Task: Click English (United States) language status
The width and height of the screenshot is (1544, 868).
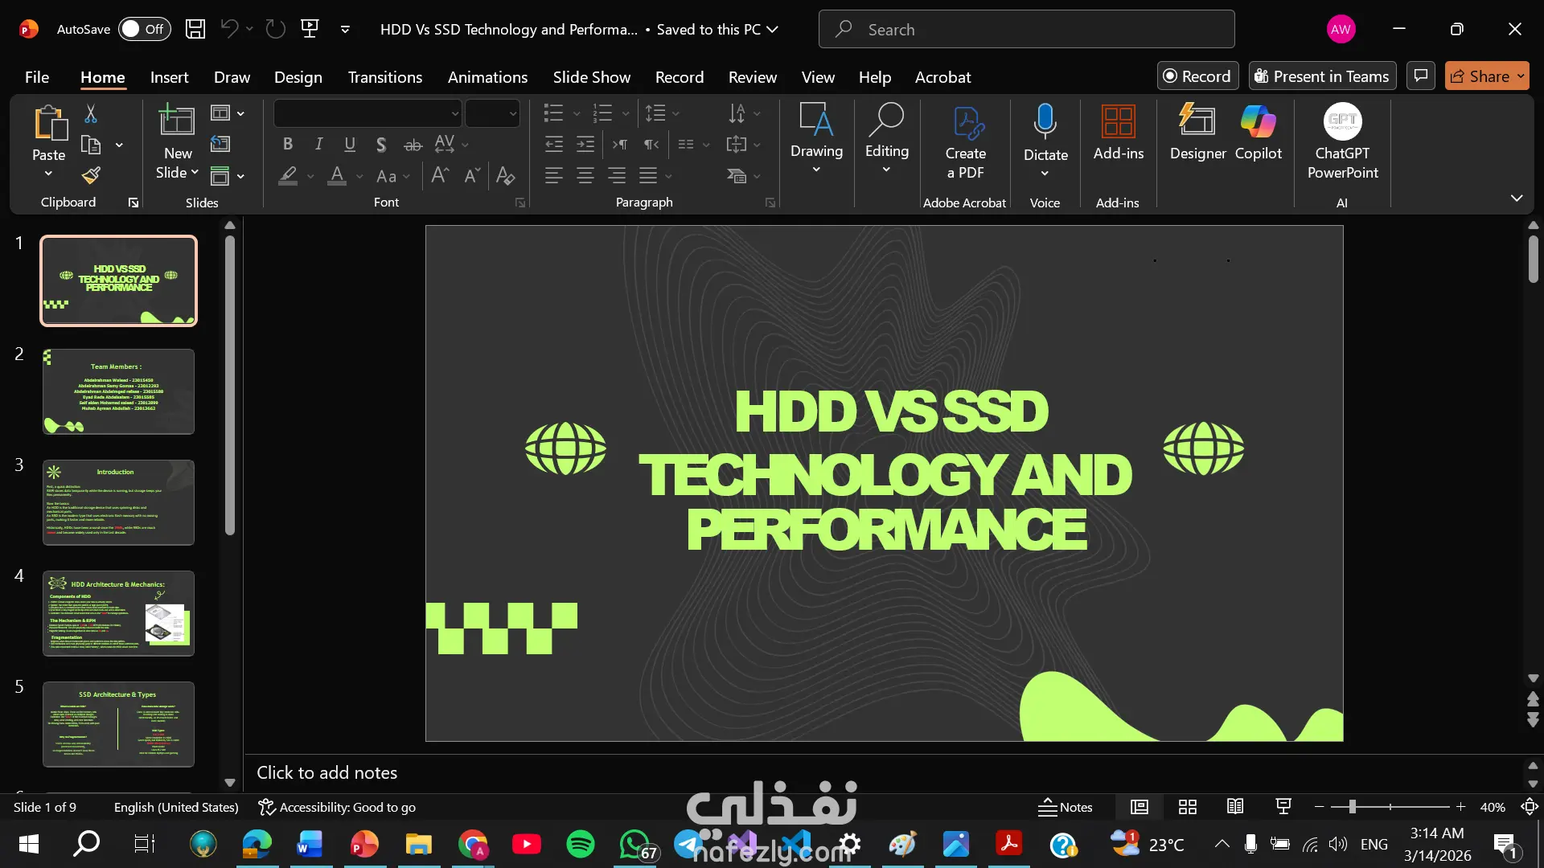Action: point(176,807)
